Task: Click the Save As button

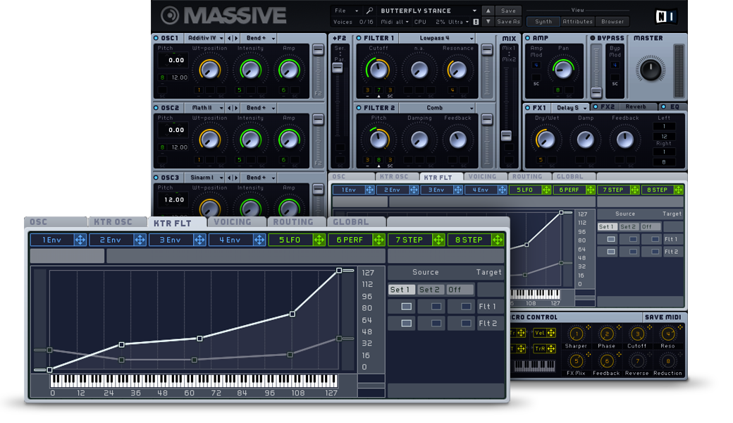Action: (x=508, y=21)
